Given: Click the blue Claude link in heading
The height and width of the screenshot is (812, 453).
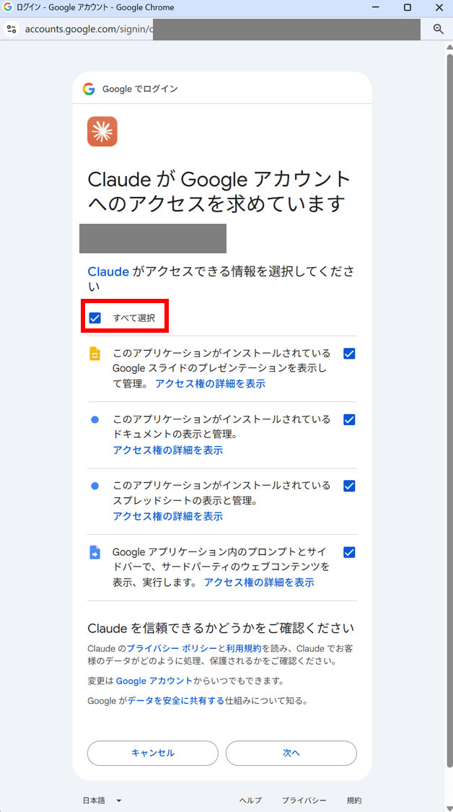Looking at the screenshot, I should coord(108,272).
